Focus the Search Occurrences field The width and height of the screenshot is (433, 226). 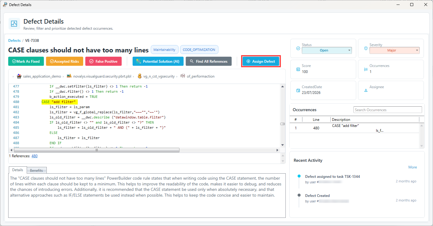pyautogui.click(x=388, y=110)
